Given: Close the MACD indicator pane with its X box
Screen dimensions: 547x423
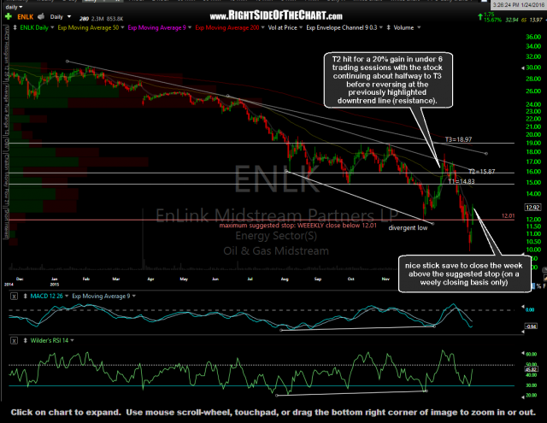Looking at the screenshot, I should [x=14, y=296].
